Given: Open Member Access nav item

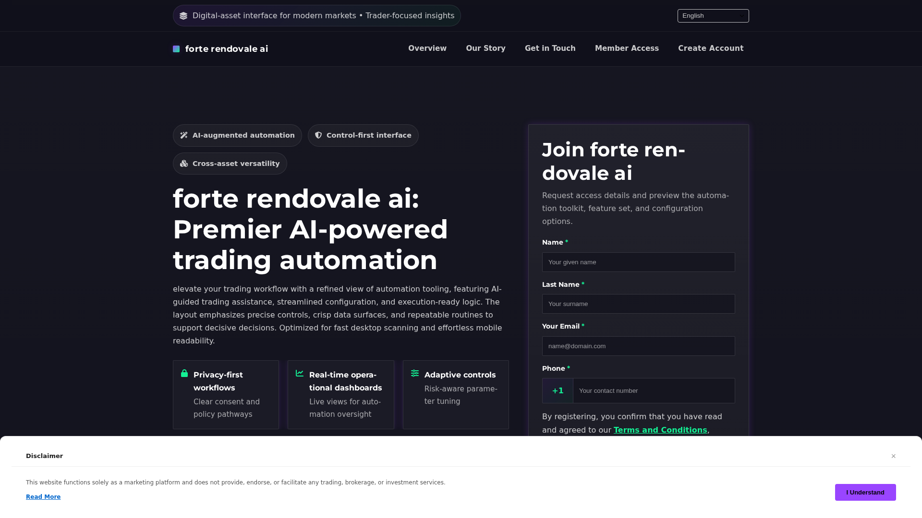Looking at the screenshot, I should click(x=627, y=48).
